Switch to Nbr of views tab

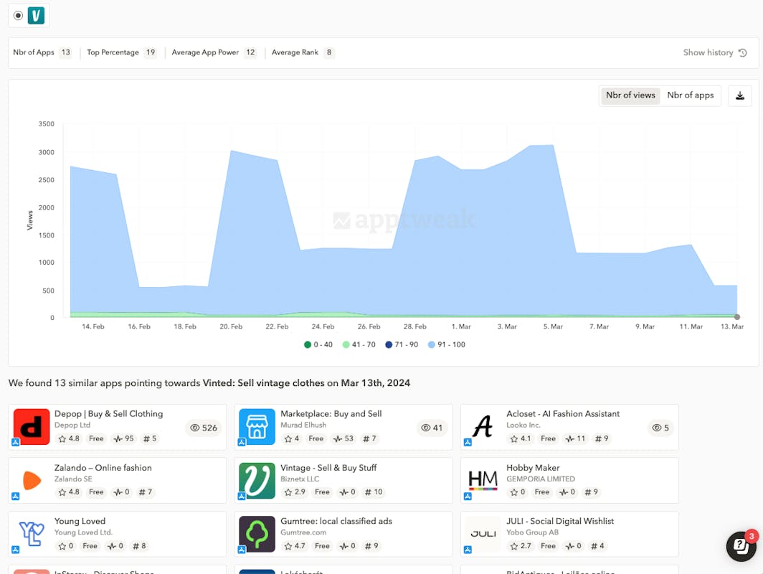click(630, 95)
